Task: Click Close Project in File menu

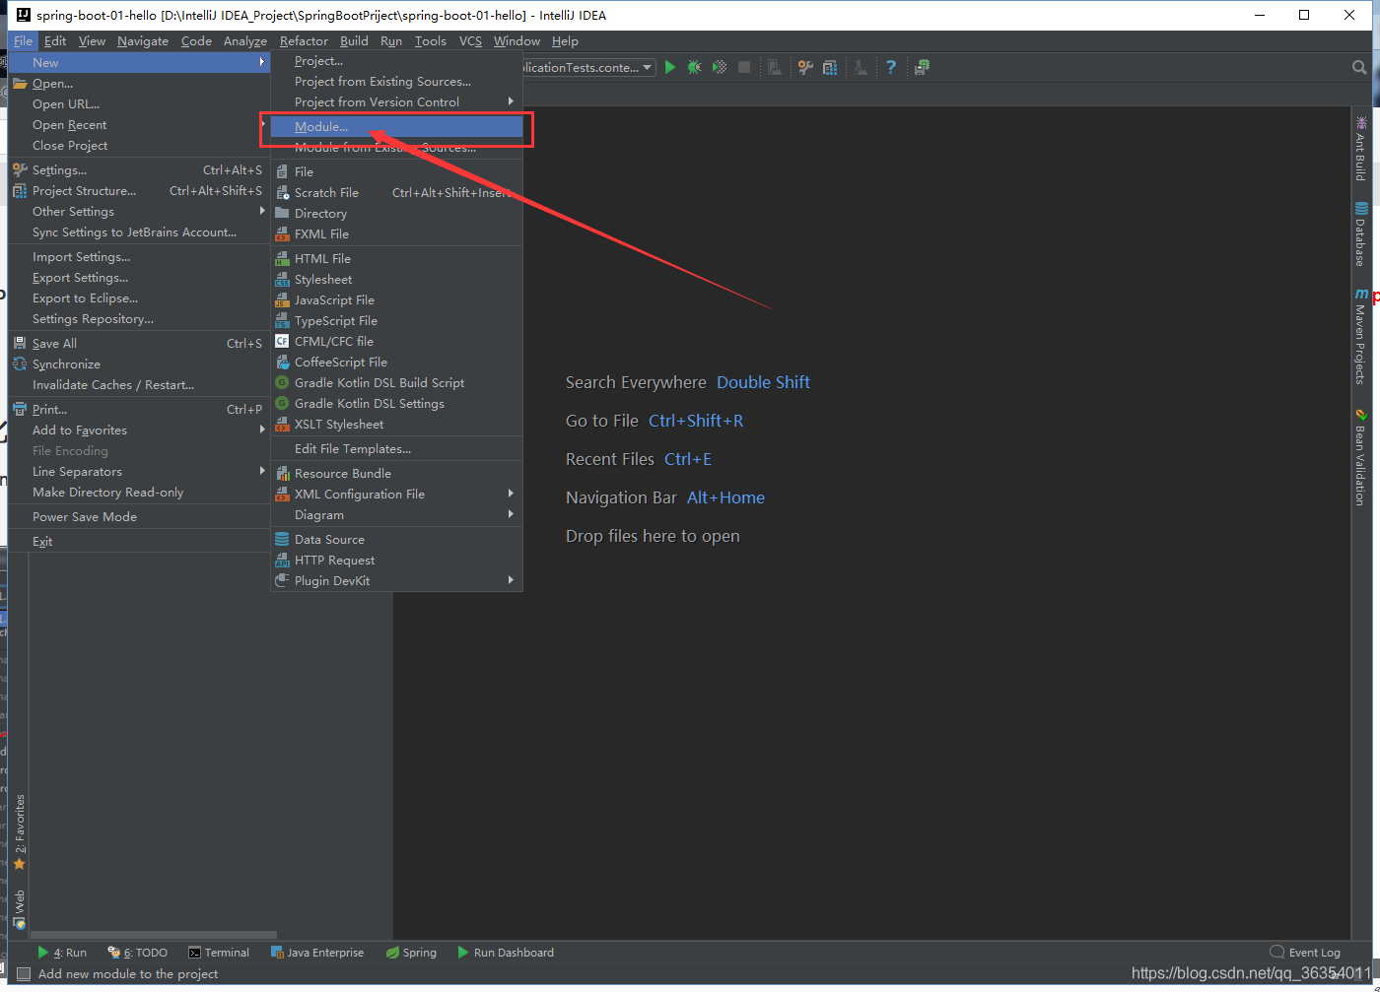Action: point(139,146)
